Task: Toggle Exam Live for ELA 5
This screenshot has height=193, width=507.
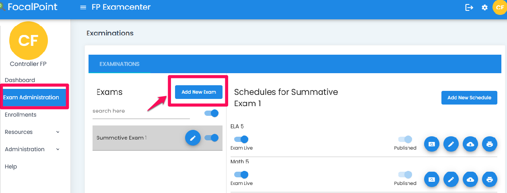Action: click(x=241, y=139)
